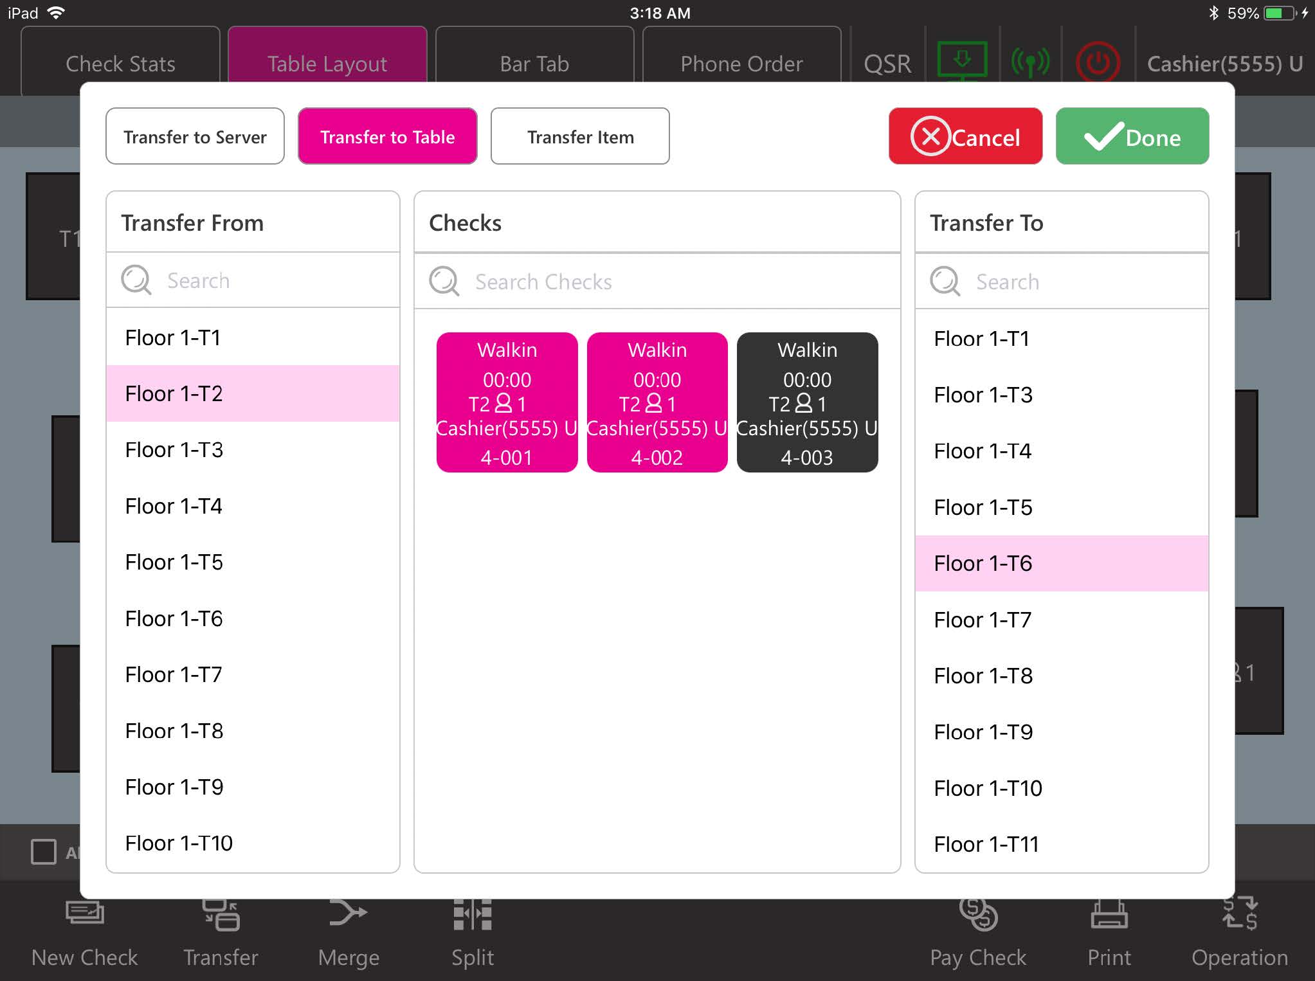1315x981 pixels.
Task: Open the Merge checks icon
Action: coord(348,914)
